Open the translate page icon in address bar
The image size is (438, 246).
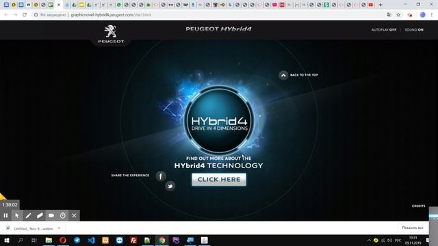click(x=389, y=15)
